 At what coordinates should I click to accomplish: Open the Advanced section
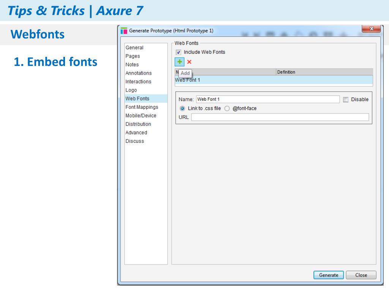point(146,133)
